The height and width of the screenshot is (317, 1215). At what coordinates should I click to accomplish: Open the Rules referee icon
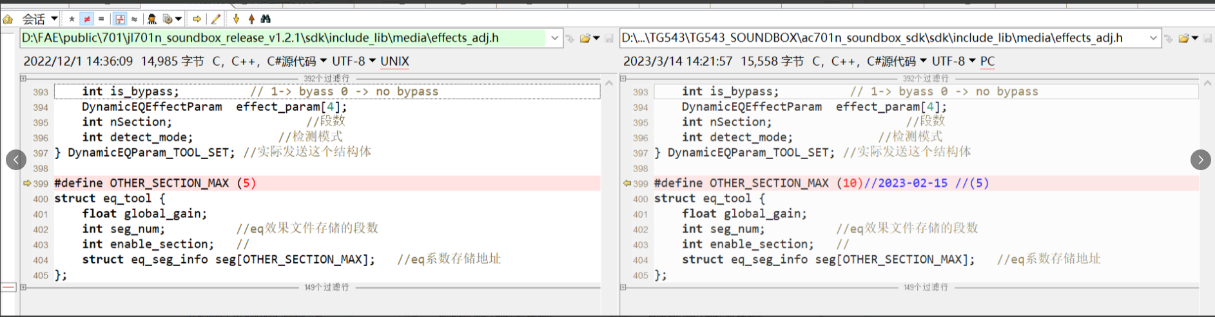click(x=152, y=19)
